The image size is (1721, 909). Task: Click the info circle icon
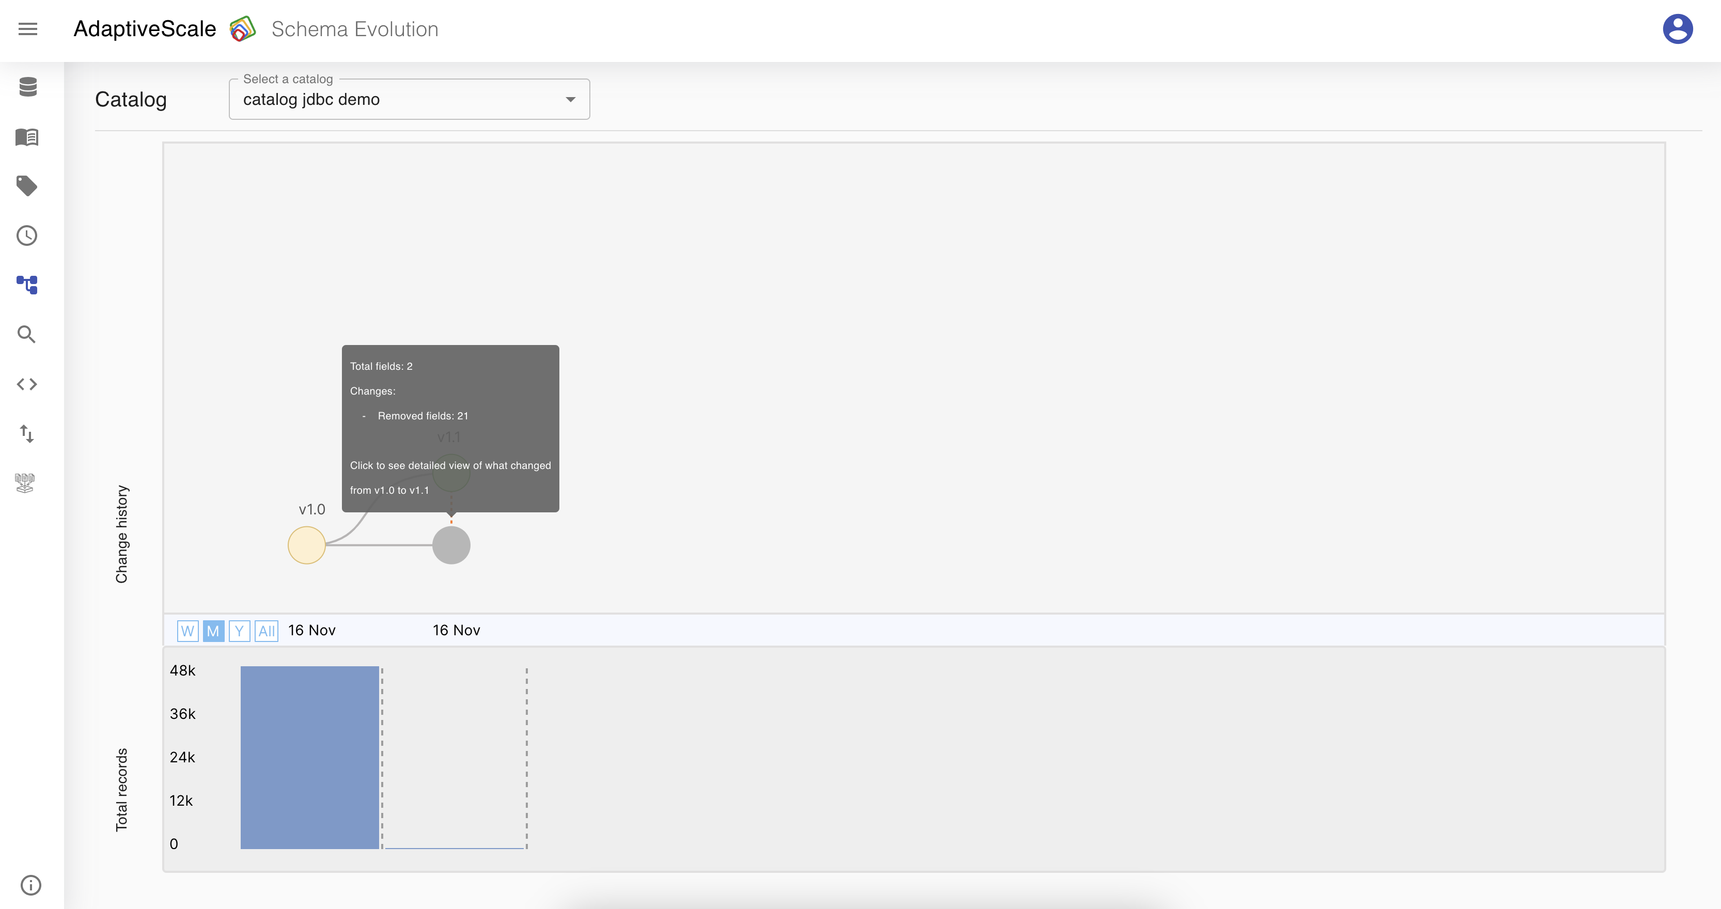tap(31, 885)
